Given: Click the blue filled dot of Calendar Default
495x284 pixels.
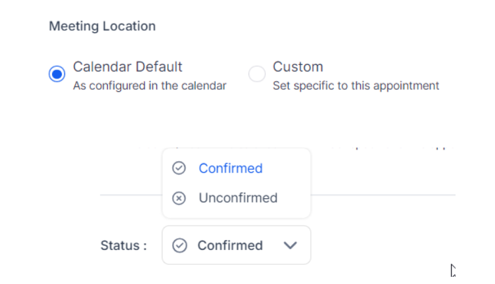Looking at the screenshot, I should (x=57, y=74).
